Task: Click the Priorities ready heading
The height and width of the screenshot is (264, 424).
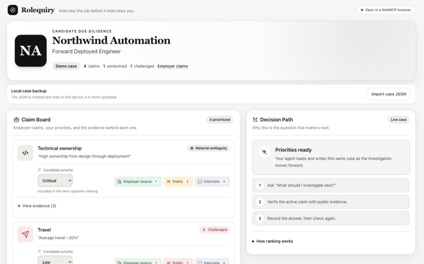Action: 294,150
